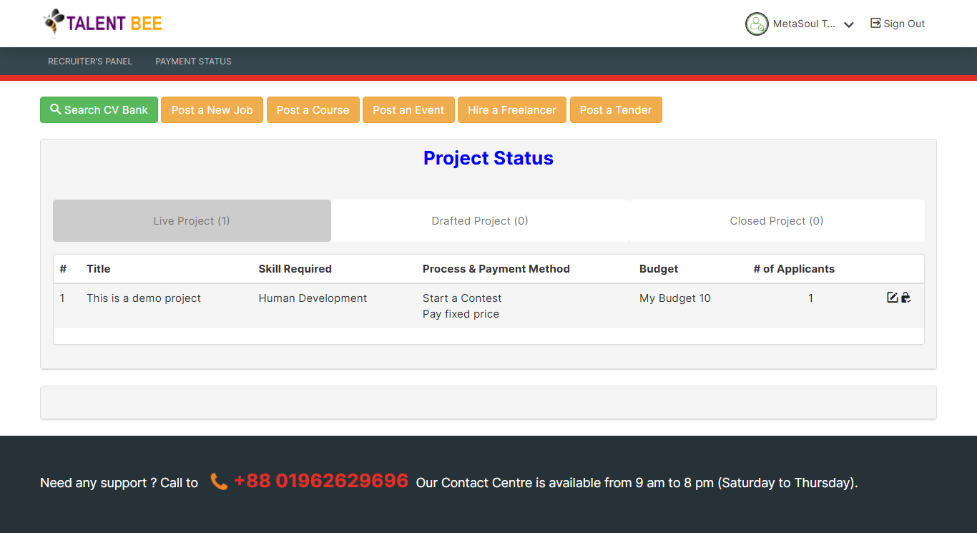Switch to the Closed Project tab

[x=777, y=221]
